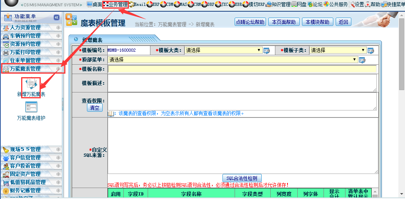The width and height of the screenshot is (405, 199).
Task: Collapse the 功能菜单 sidebar panel
Action: tap(56, 18)
